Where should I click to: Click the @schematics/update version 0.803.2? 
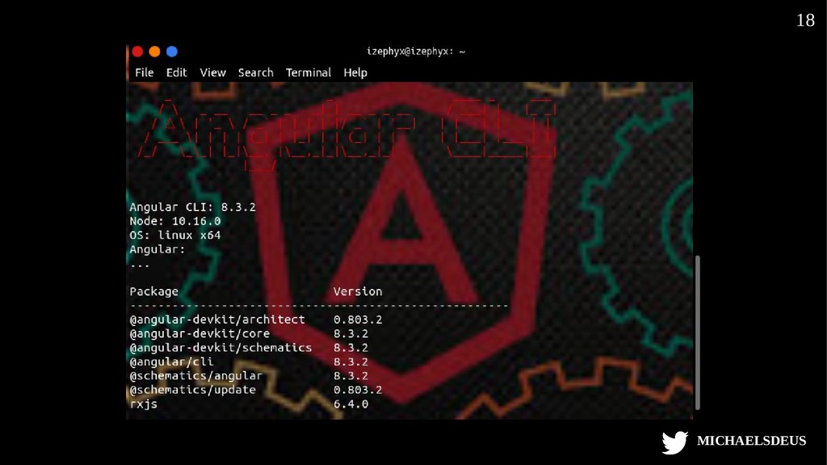click(x=358, y=390)
